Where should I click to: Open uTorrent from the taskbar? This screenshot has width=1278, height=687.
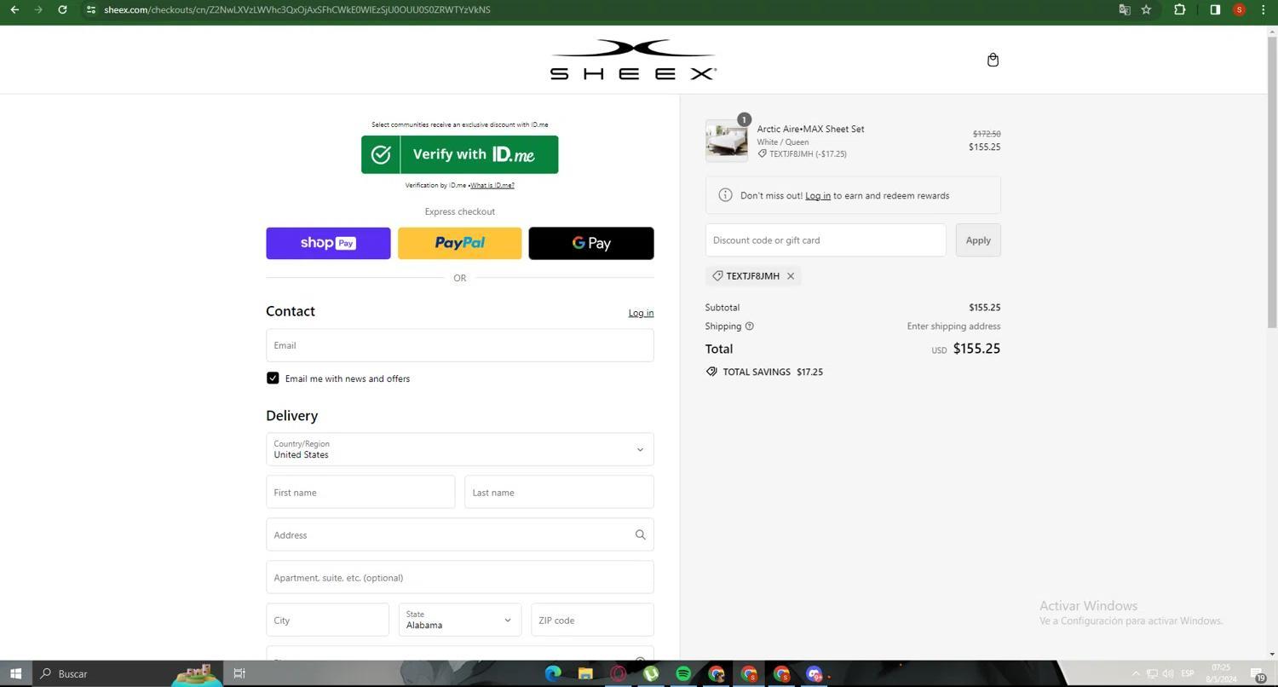click(651, 673)
